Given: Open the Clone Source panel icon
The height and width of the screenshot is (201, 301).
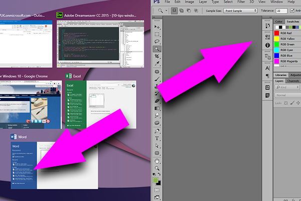Looking at the screenshot, I should click(x=267, y=57).
